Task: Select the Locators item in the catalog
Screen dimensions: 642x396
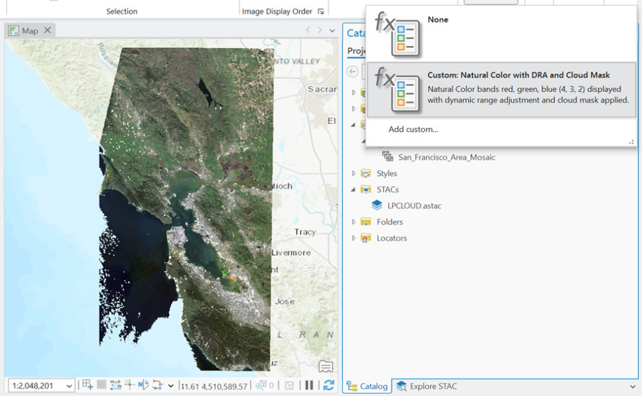Action: (x=392, y=239)
